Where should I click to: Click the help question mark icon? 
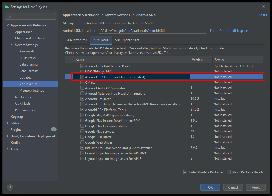(x=10, y=187)
